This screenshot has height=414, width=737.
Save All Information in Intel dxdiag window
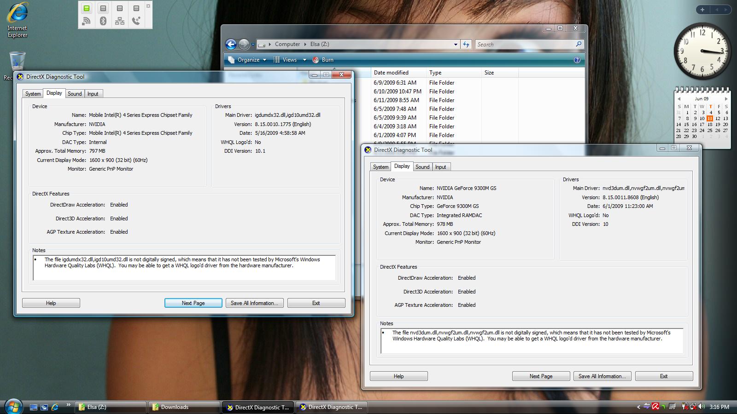coord(254,303)
